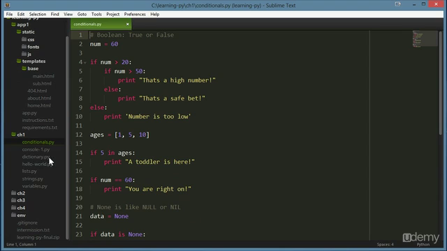Open intermission.txt in the sidebar
Viewport: 447px width, 251px height.
33,229
